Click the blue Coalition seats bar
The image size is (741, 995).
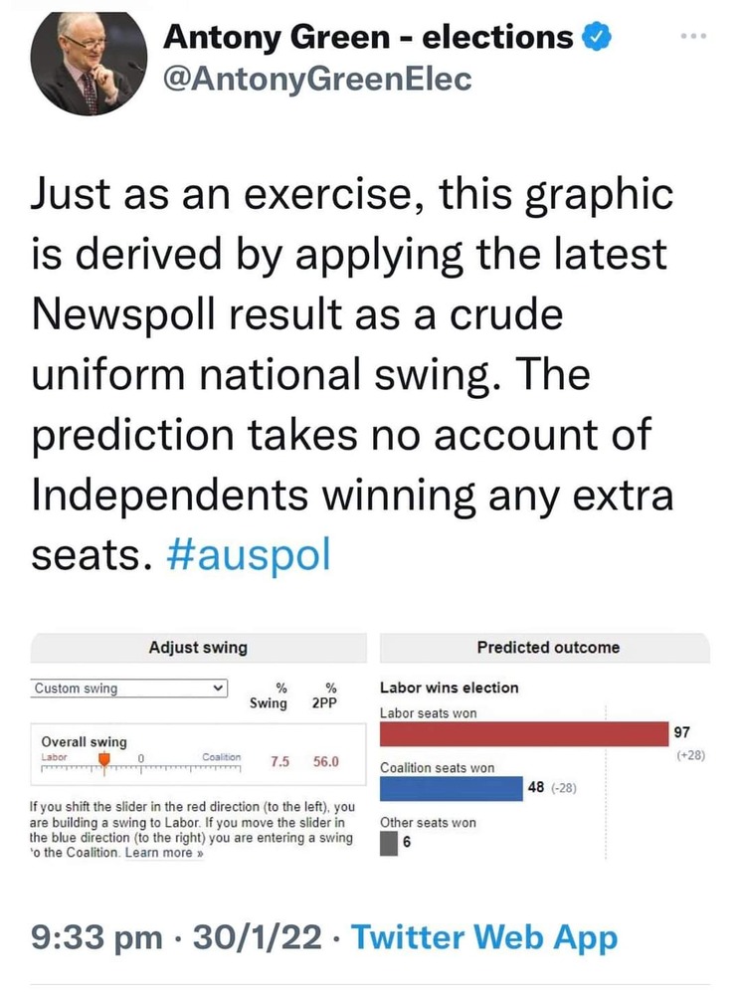click(x=452, y=788)
